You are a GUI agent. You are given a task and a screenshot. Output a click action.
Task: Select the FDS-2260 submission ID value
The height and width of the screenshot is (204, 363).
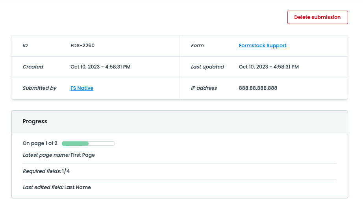point(82,46)
